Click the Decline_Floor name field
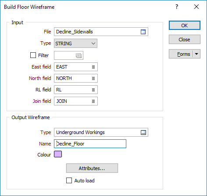The image size is (207, 196). [90, 144]
